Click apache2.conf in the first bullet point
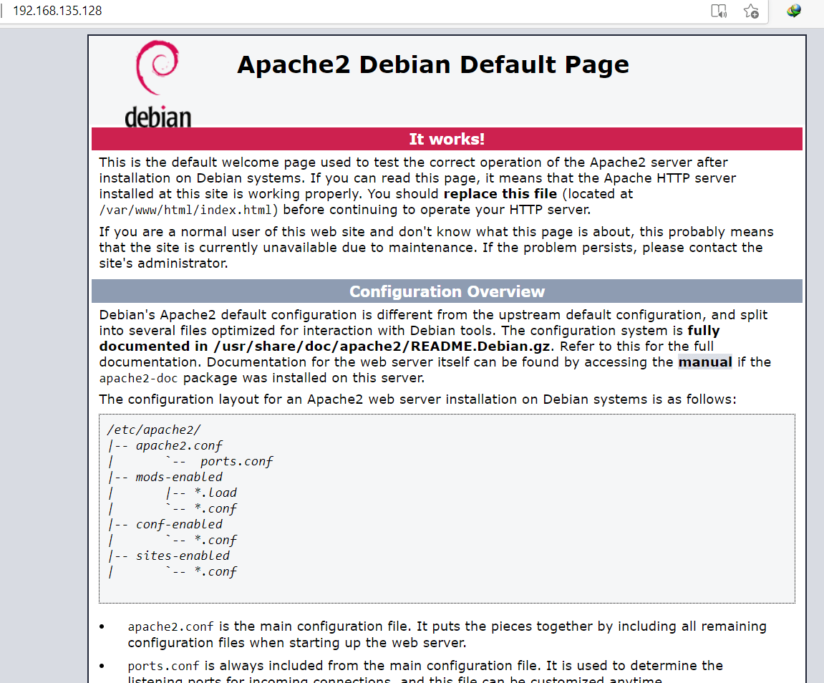The height and width of the screenshot is (683, 824). 170,626
